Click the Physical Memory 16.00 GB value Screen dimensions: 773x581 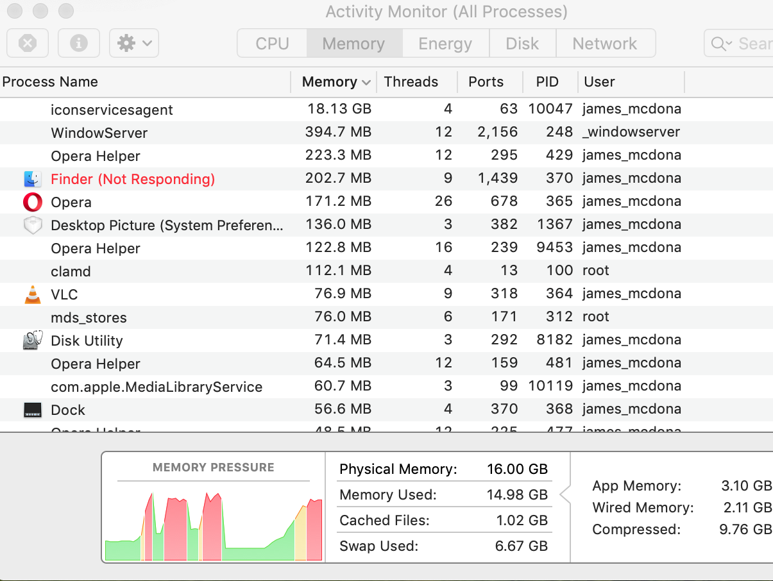coord(518,469)
